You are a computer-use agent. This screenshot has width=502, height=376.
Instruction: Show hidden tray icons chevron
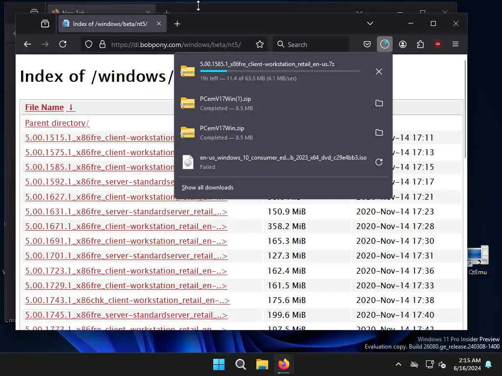tap(399, 364)
